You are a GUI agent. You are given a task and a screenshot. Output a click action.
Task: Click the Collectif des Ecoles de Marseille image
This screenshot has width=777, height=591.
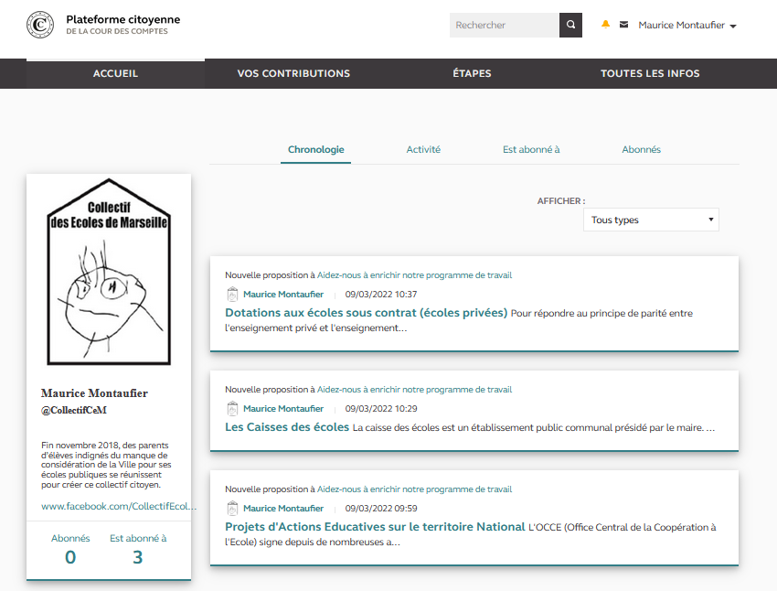tap(109, 272)
